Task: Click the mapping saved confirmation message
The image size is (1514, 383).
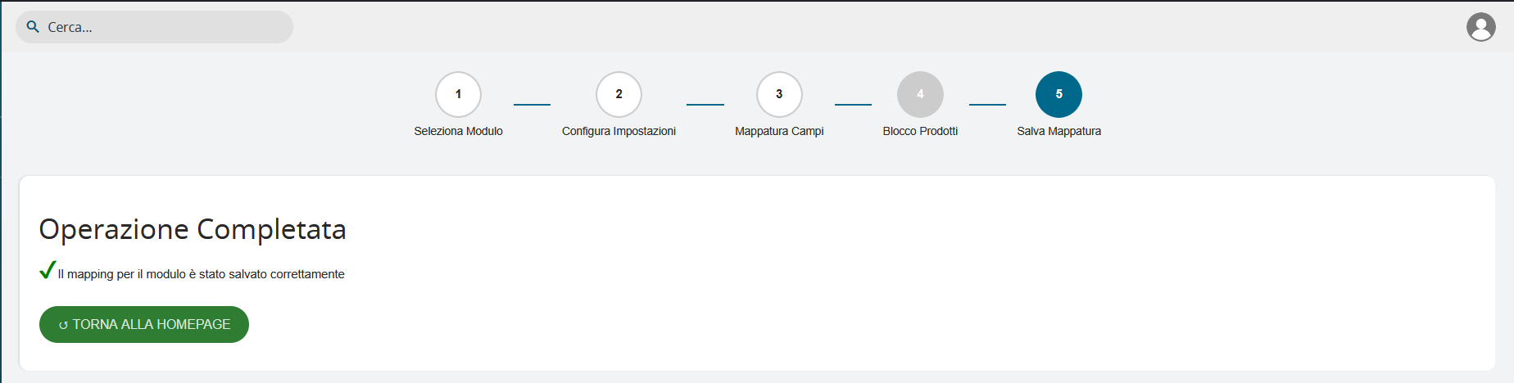Action: (x=201, y=274)
